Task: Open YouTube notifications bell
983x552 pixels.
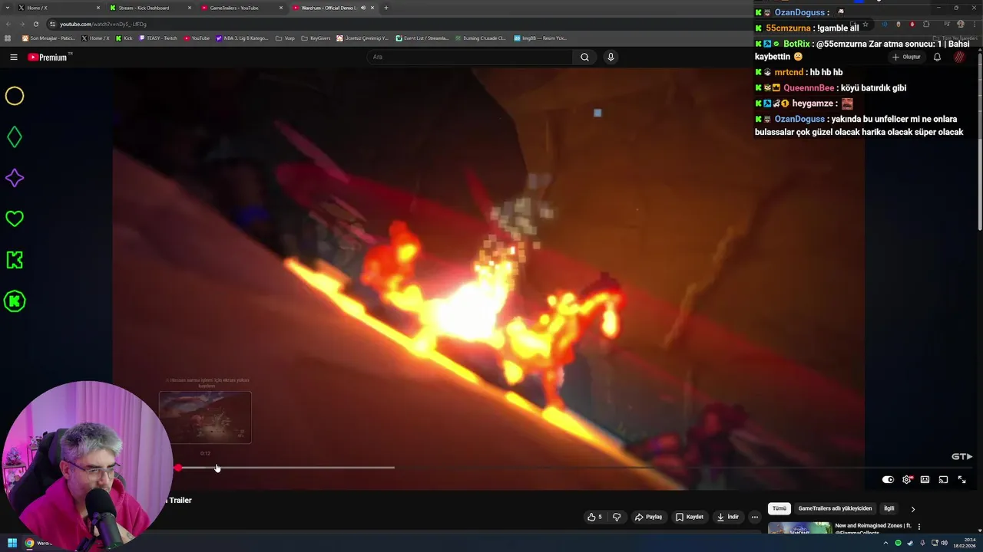Action: 937,57
